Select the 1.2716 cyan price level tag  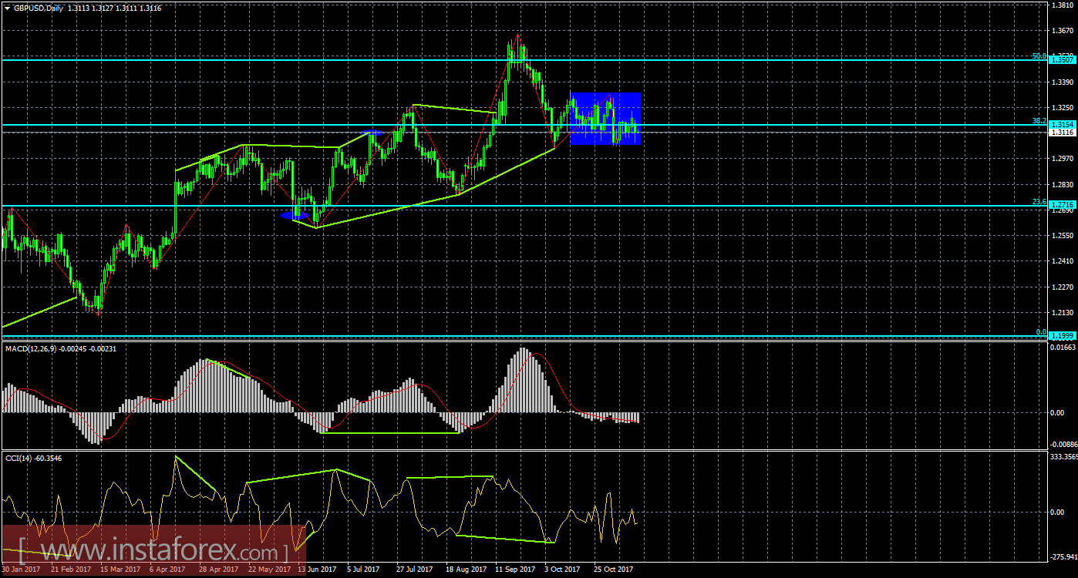1062,203
